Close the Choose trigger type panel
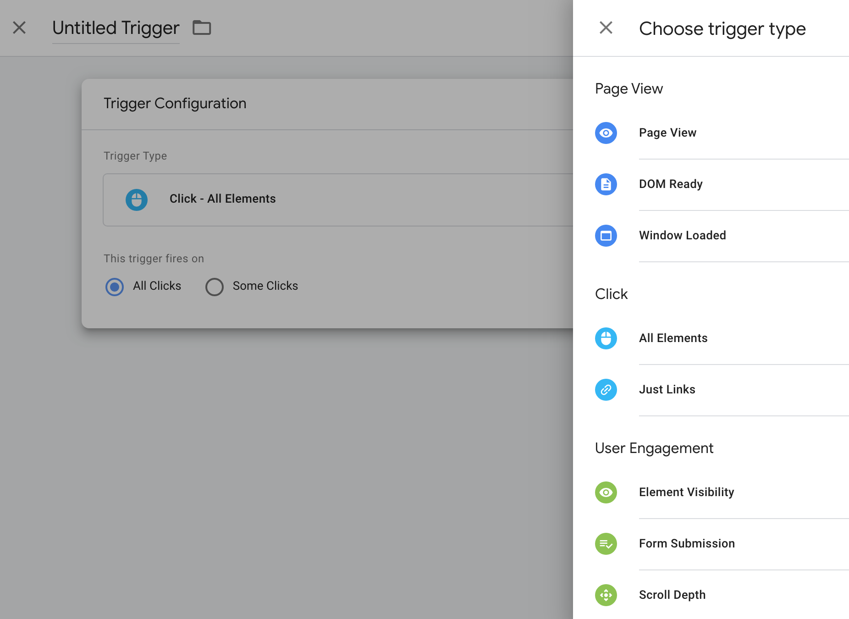This screenshot has width=849, height=619. point(606,28)
